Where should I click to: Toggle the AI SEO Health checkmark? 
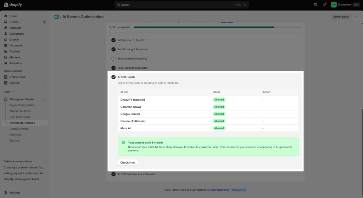point(113,77)
